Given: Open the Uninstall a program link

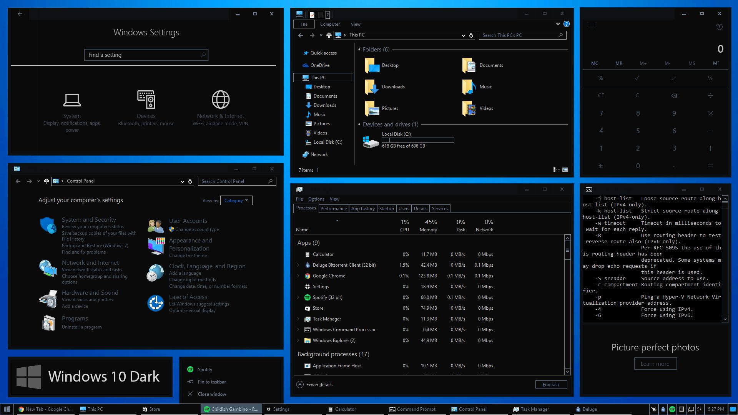Looking at the screenshot, I should click(82, 327).
